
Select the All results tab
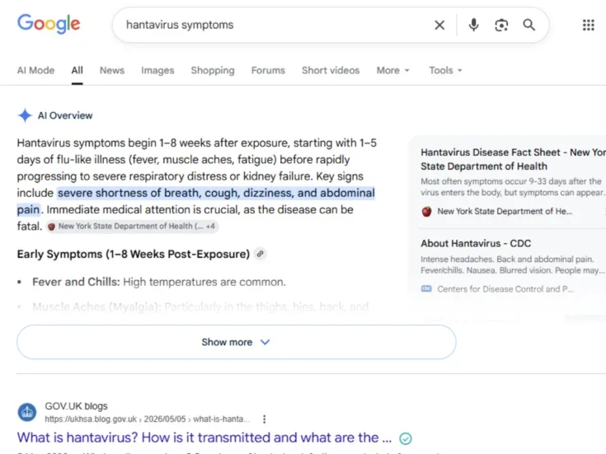[x=77, y=70]
